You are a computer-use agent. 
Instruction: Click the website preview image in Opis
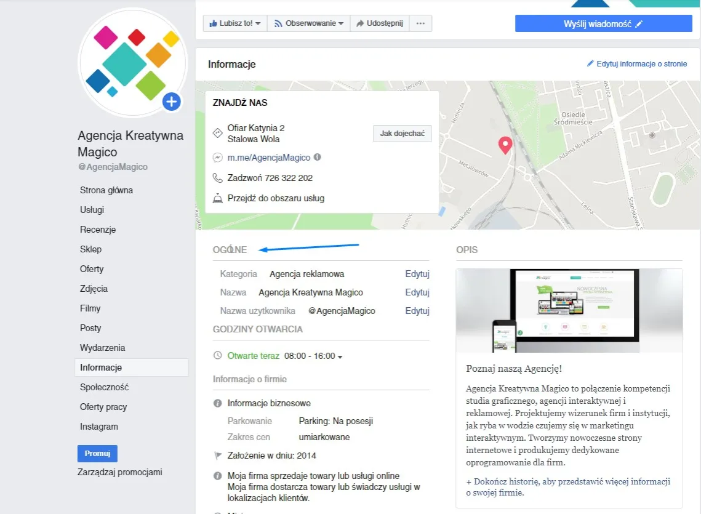click(x=569, y=311)
